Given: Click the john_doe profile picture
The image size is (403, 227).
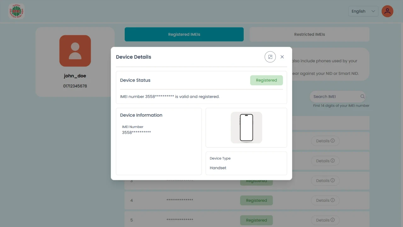Looking at the screenshot, I should pyautogui.click(x=75, y=51).
